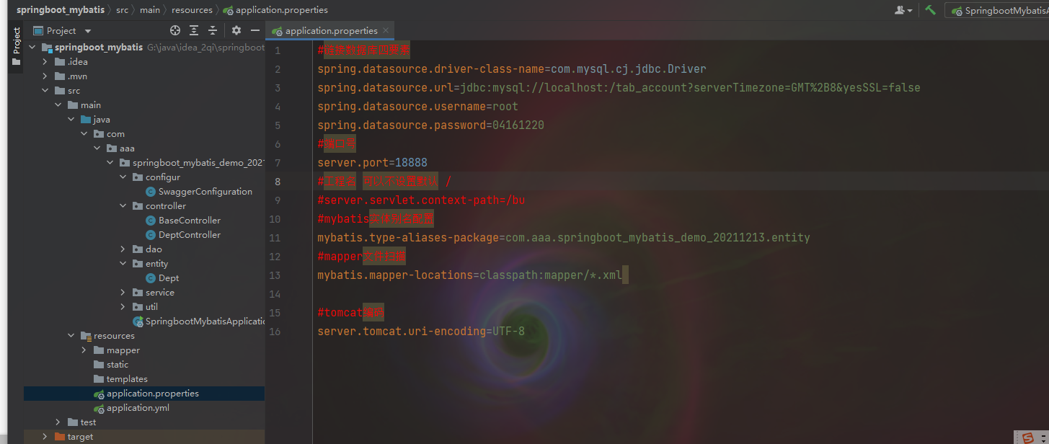The width and height of the screenshot is (1049, 444).
Task: Collapse the configur package
Action: [x=123, y=177]
